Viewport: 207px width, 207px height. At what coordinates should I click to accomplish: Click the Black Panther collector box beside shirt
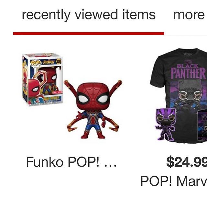click(202, 125)
